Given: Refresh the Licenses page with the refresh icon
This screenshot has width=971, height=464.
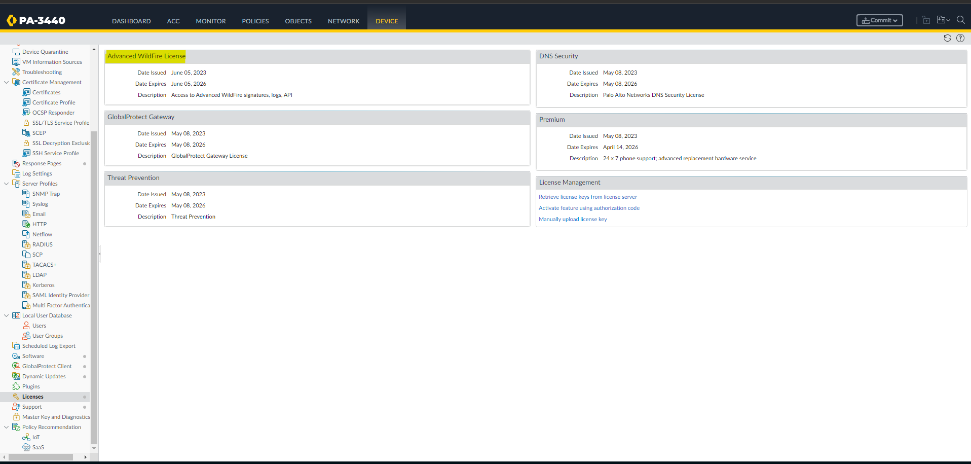Looking at the screenshot, I should click(947, 38).
